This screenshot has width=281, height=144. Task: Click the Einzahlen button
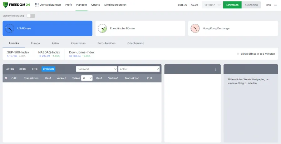tap(232, 5)
